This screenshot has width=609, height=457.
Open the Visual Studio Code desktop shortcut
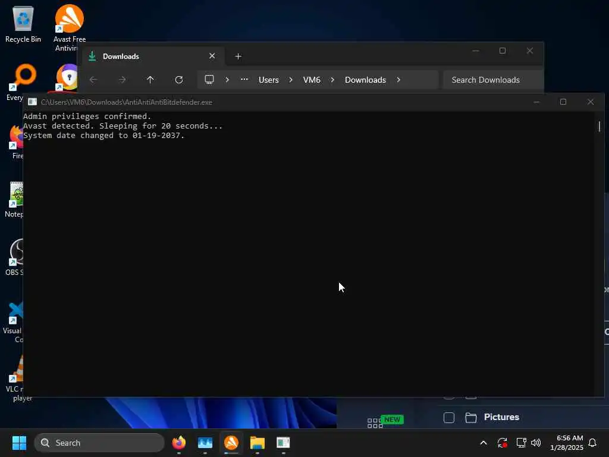[x=14, y=322]
